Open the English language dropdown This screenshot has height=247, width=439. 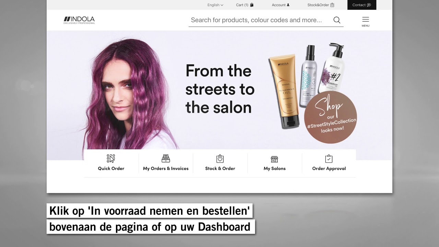tap(215, 5)
